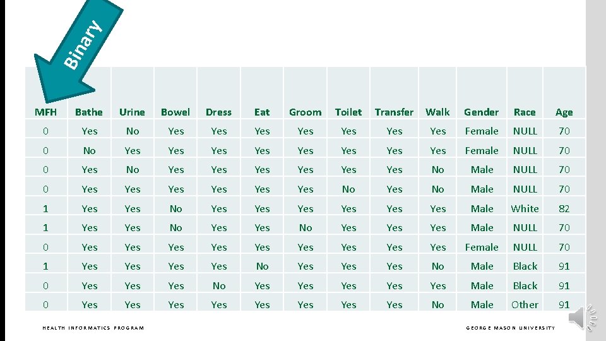This screenshot has width=606, height=341.
Task: Select the Gender column header
Action: (x=481, y=112)
